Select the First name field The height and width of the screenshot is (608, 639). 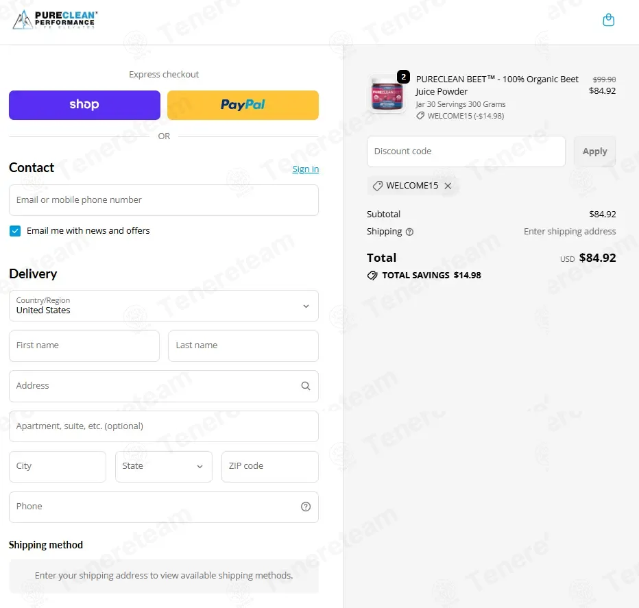coord(84,346)
